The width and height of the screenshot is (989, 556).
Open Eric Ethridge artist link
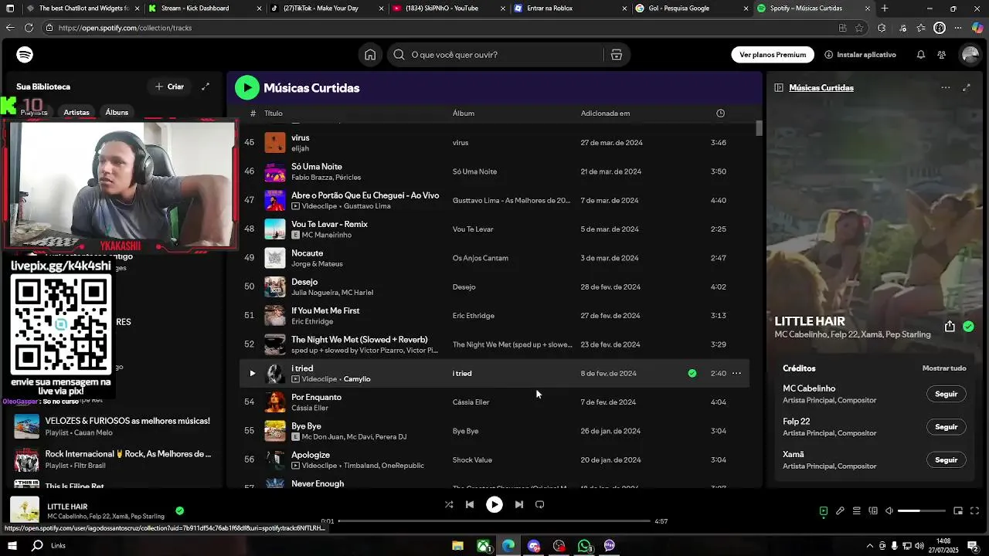[312, 321]
